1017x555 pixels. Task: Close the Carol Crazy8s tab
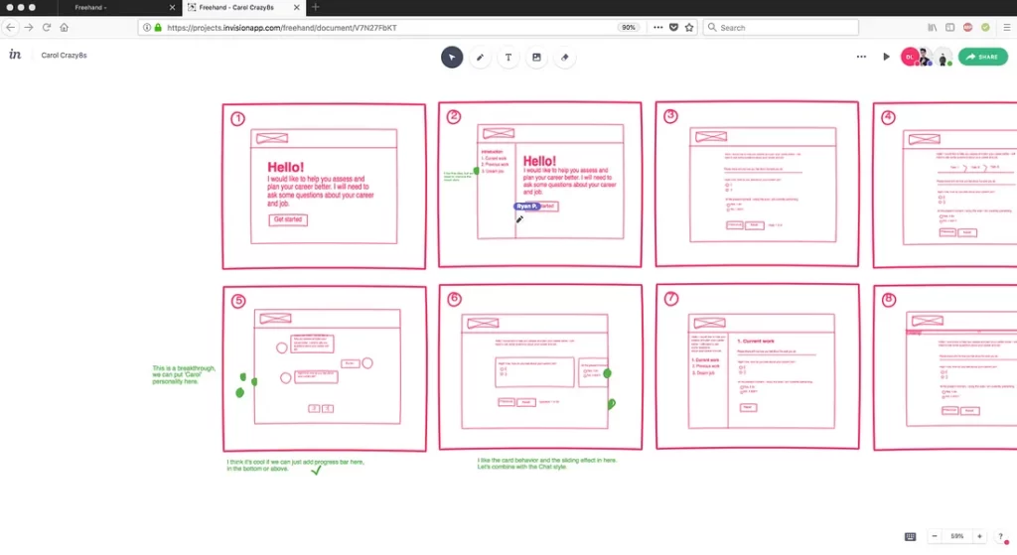(296, 8)
